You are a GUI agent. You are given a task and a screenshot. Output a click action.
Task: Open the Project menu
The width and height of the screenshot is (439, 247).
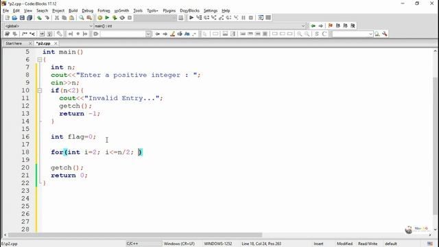[x=58, y=11]
